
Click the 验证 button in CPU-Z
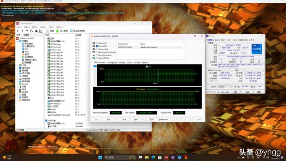[x=248, y=92]
